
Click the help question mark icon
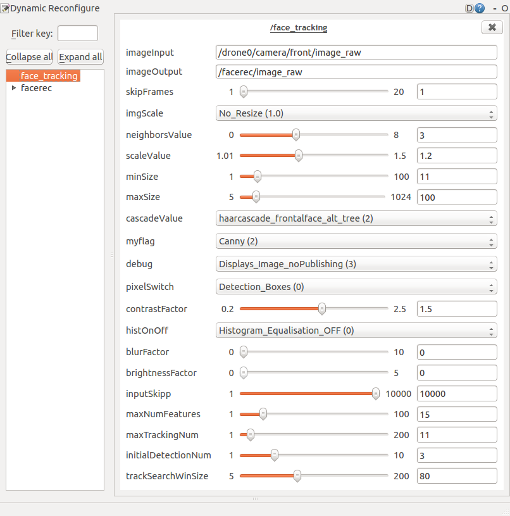click(480, 8)
